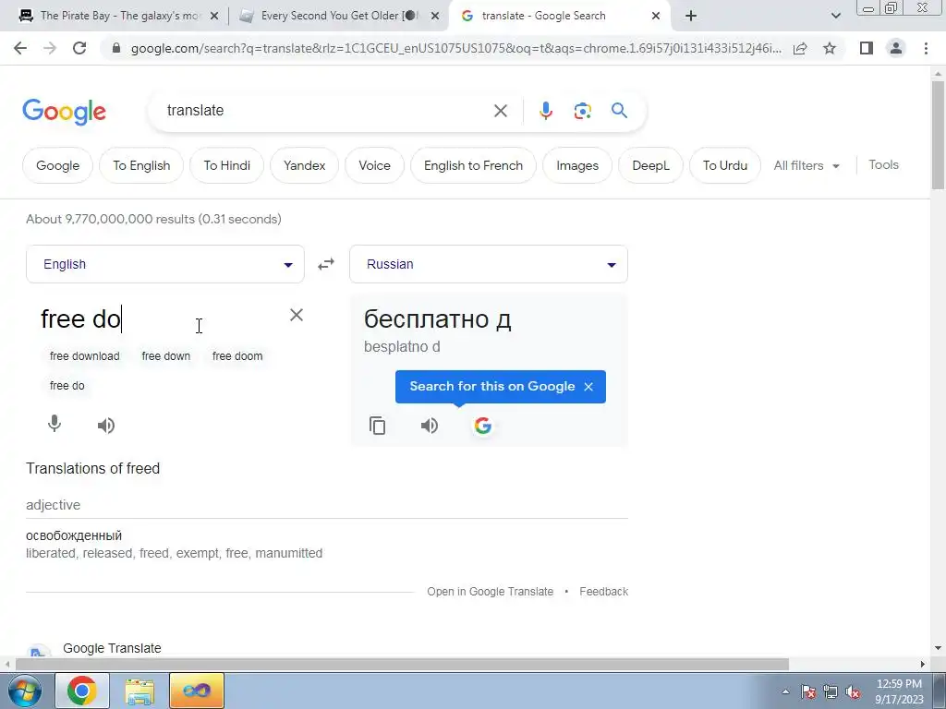Select the English to French chip
Viewport: 946px width, 709px height.
[474, 165]
